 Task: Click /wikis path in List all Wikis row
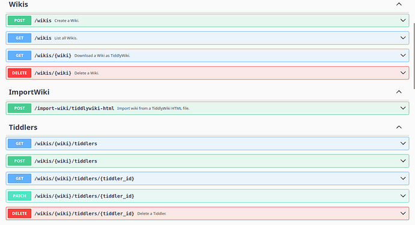coord(43,38)
